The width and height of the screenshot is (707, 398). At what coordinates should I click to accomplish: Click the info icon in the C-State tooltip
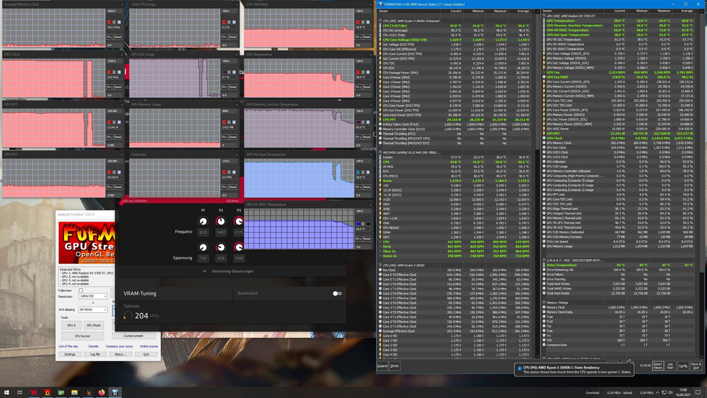[519, 368]
